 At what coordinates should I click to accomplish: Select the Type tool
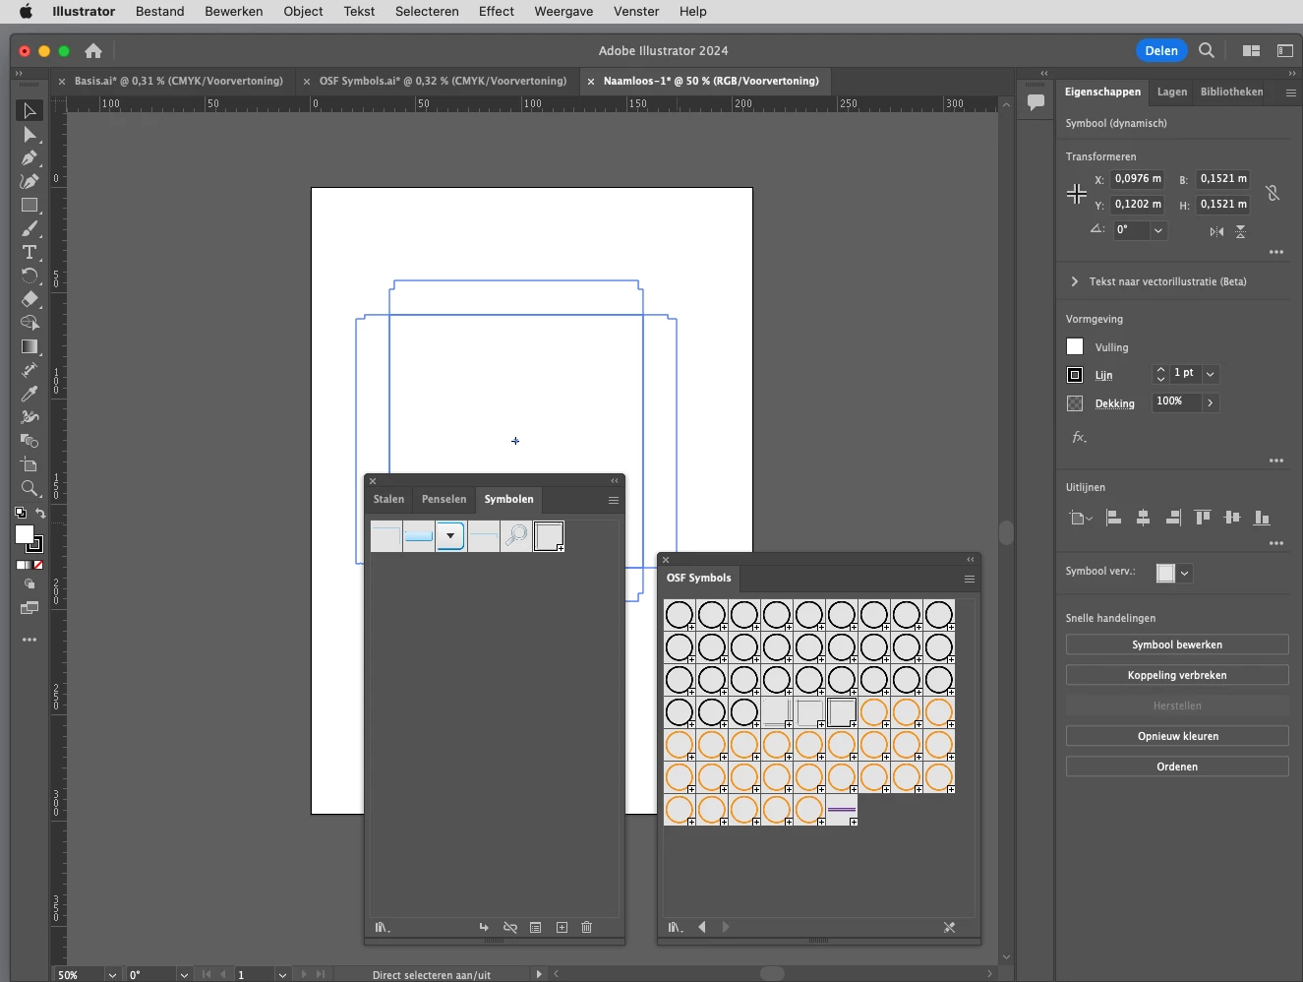[30, 253]
